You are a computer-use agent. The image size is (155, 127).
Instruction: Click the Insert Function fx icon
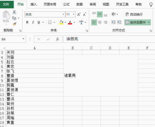point(58,39)
